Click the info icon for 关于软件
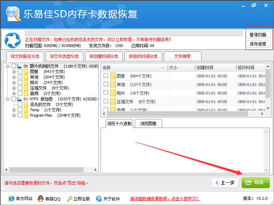The height and width of the screenshot is (205, 274). pos(99,198)
